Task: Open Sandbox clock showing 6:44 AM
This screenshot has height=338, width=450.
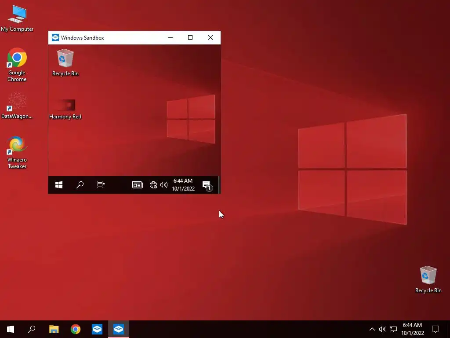Action: point(183,185)
